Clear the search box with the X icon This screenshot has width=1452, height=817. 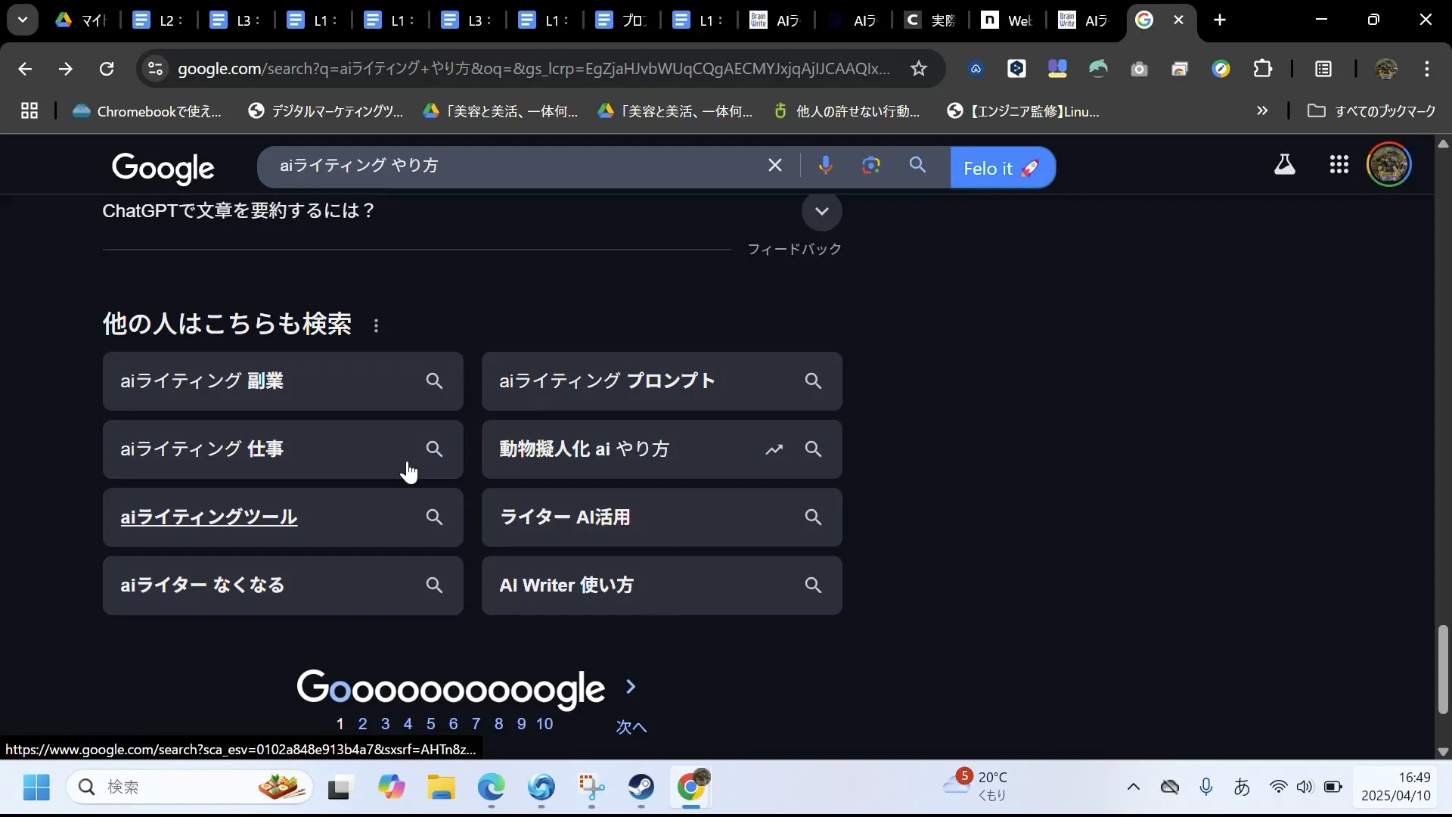pyautogui.click(x=775, y=165)
